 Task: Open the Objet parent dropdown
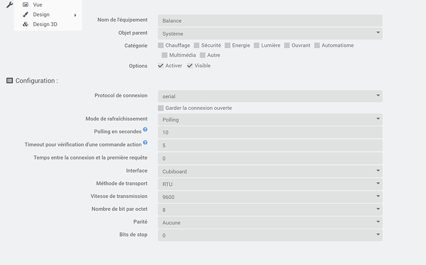coord(270,34)
